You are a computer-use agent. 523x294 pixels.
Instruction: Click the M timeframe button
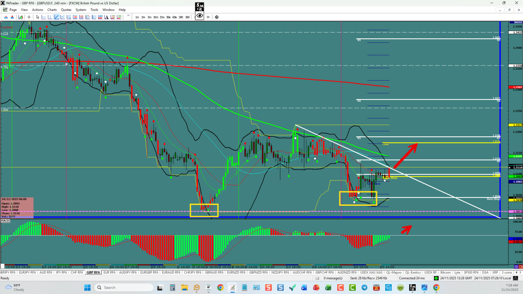pyautogui.click(x=208, y=17)
